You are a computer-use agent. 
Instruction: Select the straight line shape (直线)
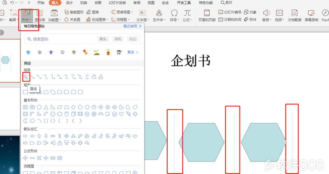(26, 77)
